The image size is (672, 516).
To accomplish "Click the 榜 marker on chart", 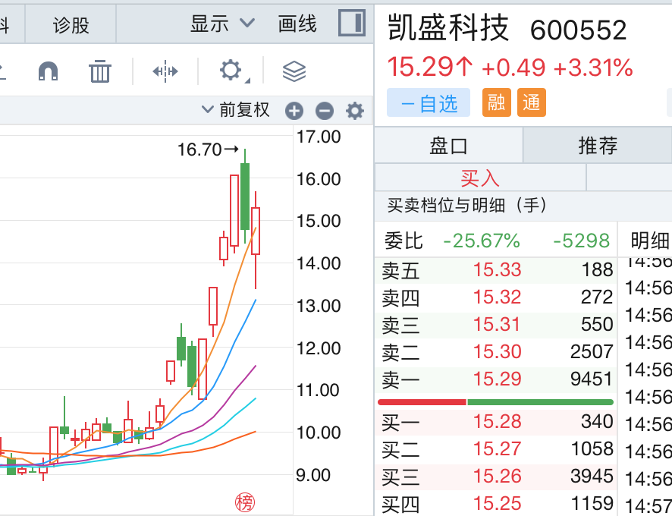I will click(244, 502).
